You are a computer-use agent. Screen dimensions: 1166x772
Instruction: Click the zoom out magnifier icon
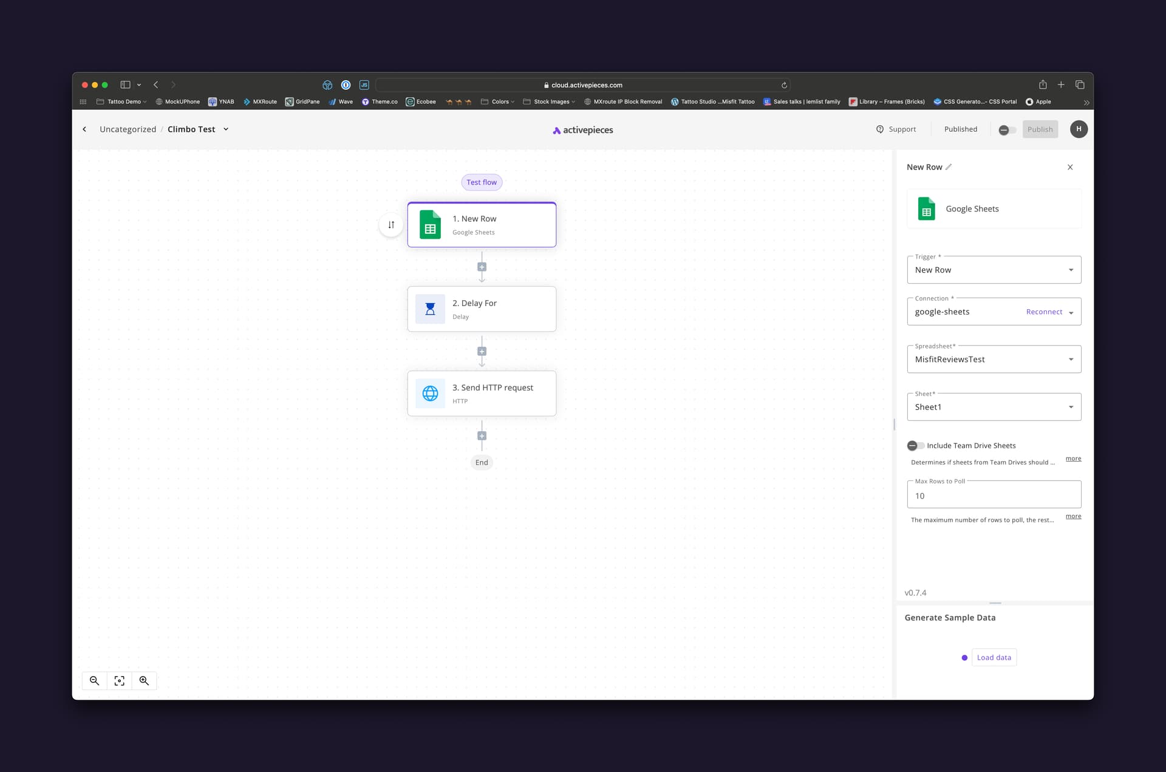[x=94, y=681]
